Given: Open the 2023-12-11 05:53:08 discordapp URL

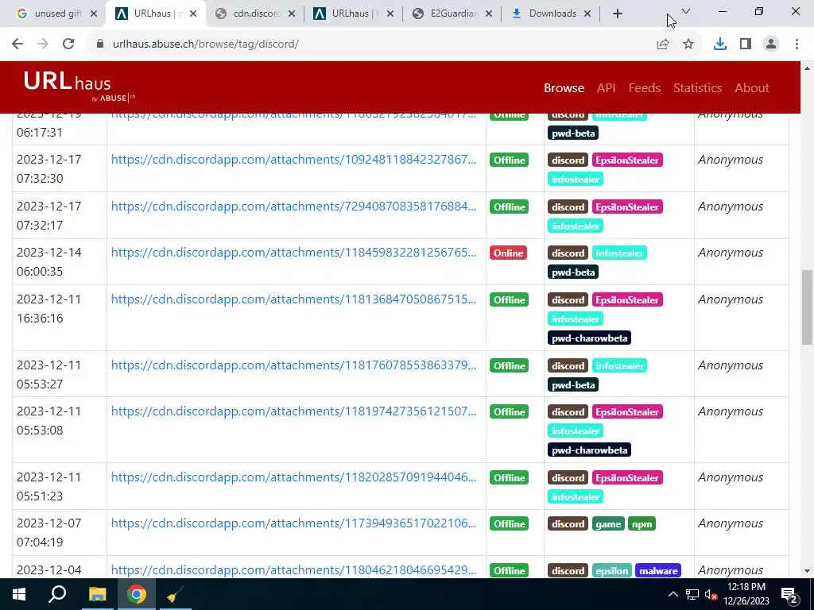Looking at the screenshot, I should pyautogui.click(x=293, y=411).
